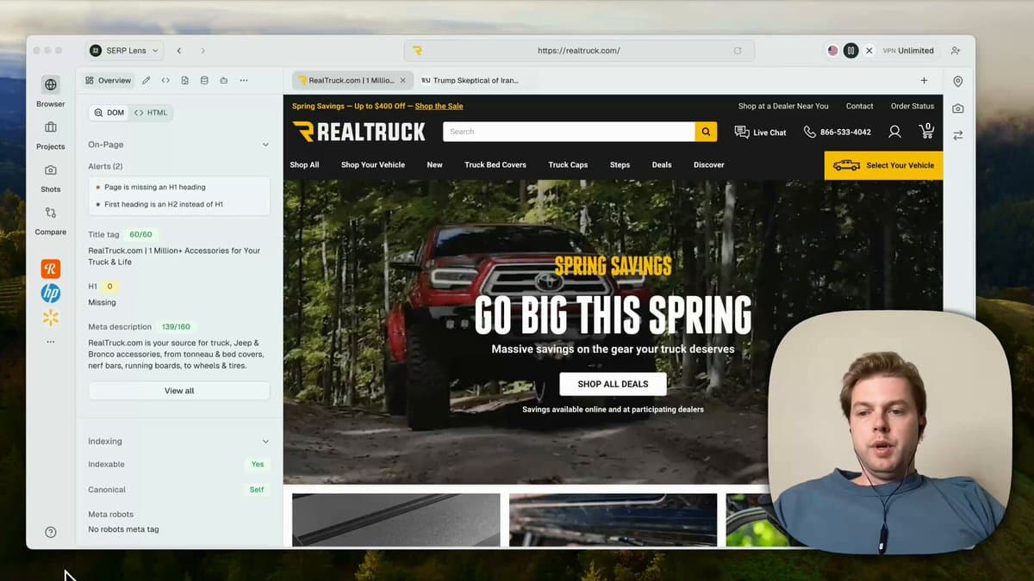Open Discover menu

pyautogui.click(x=709, y=164)
